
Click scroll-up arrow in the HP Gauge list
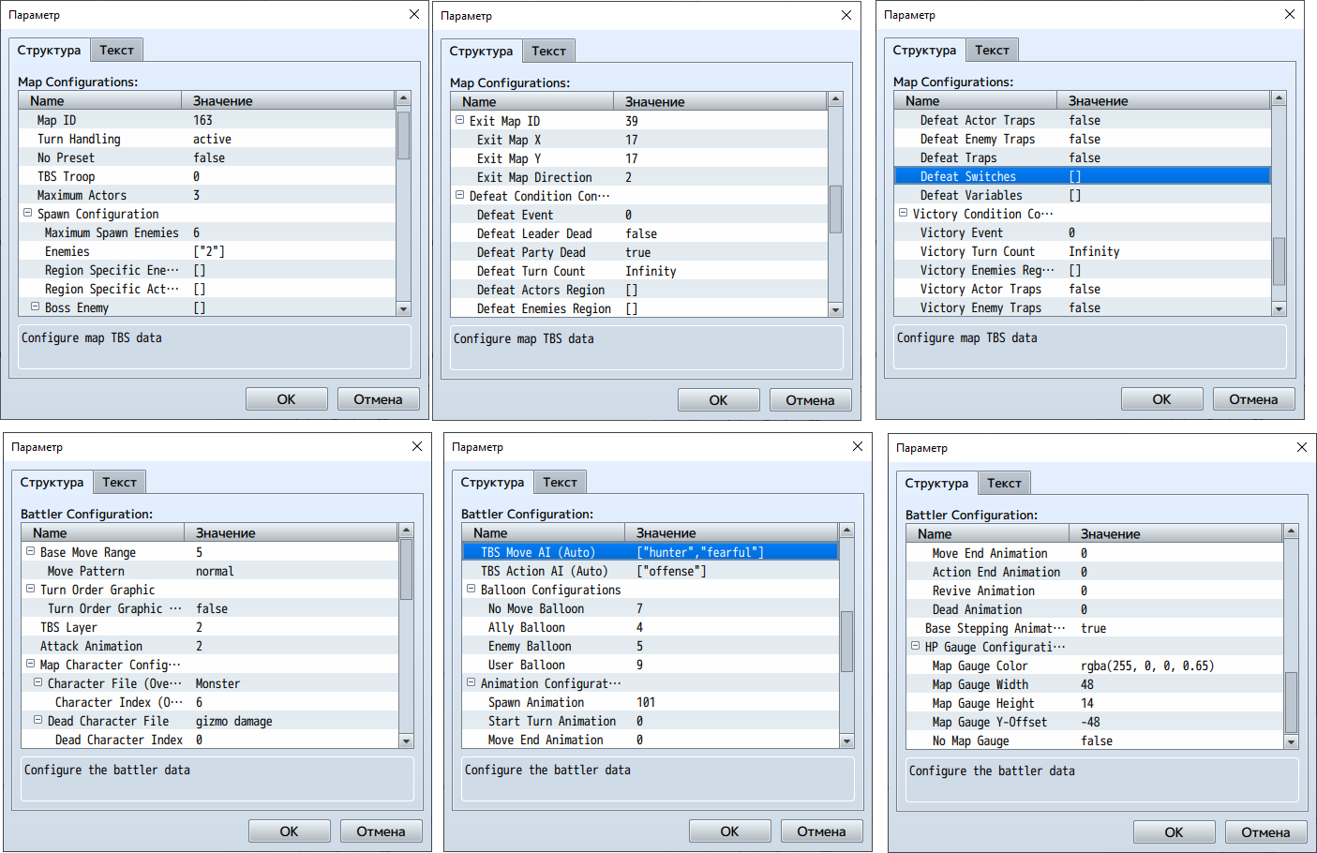coord(1292,532)
